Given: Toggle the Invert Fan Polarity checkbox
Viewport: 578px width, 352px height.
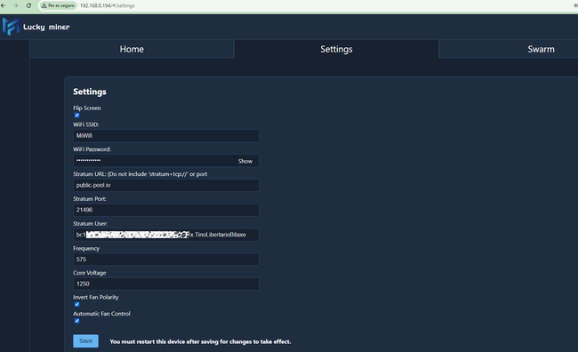Looking at the screenshot, I should pos(77,305).
